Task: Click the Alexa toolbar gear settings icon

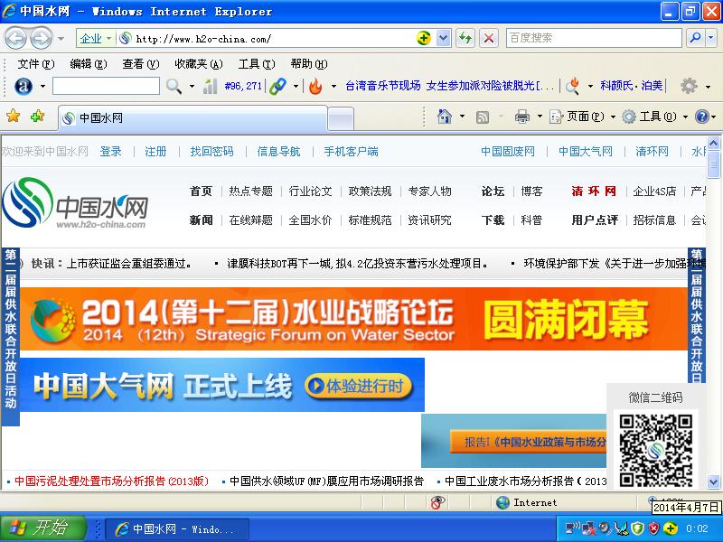Action: pyautogui.click(x=689, y=86)
